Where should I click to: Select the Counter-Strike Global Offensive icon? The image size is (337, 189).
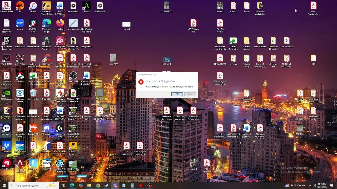47,8
